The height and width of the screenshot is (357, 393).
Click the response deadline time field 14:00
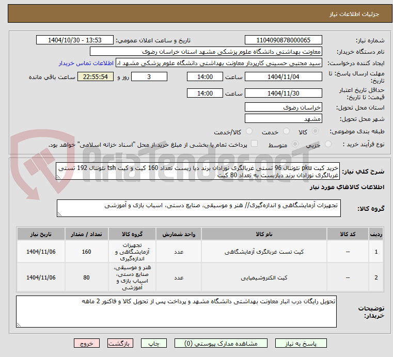tap(205, 76)
